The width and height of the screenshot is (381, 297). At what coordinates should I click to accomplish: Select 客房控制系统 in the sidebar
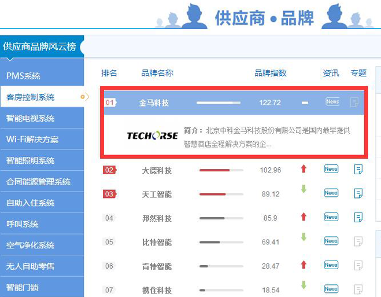42,97
